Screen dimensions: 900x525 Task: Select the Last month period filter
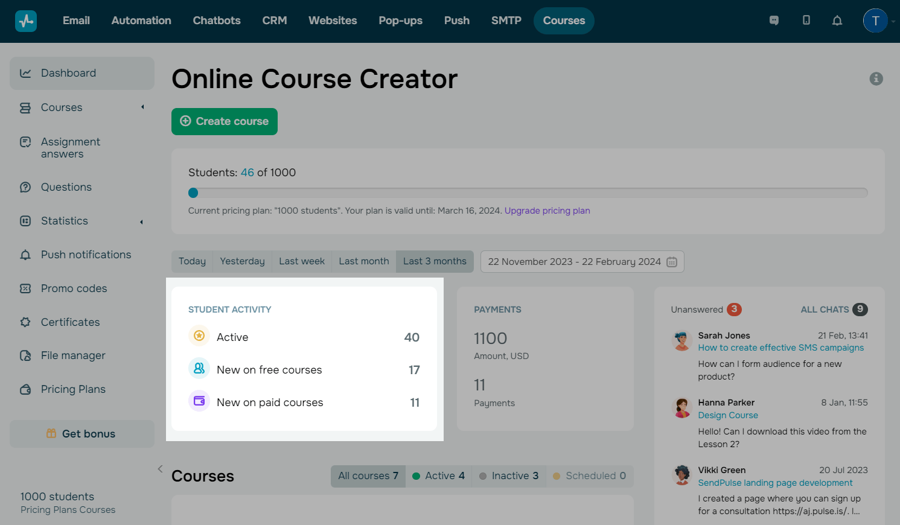pos(363,261)
